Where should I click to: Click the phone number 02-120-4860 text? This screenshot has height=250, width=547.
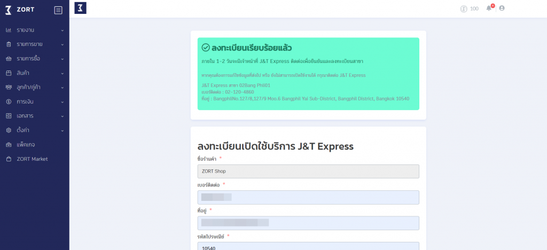[x=239, y=92]
